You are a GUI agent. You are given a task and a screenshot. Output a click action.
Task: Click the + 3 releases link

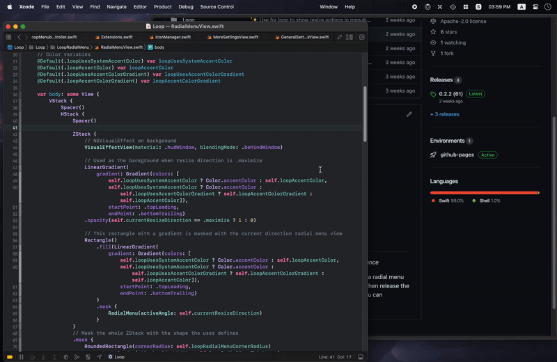click(x=444, y=114)
